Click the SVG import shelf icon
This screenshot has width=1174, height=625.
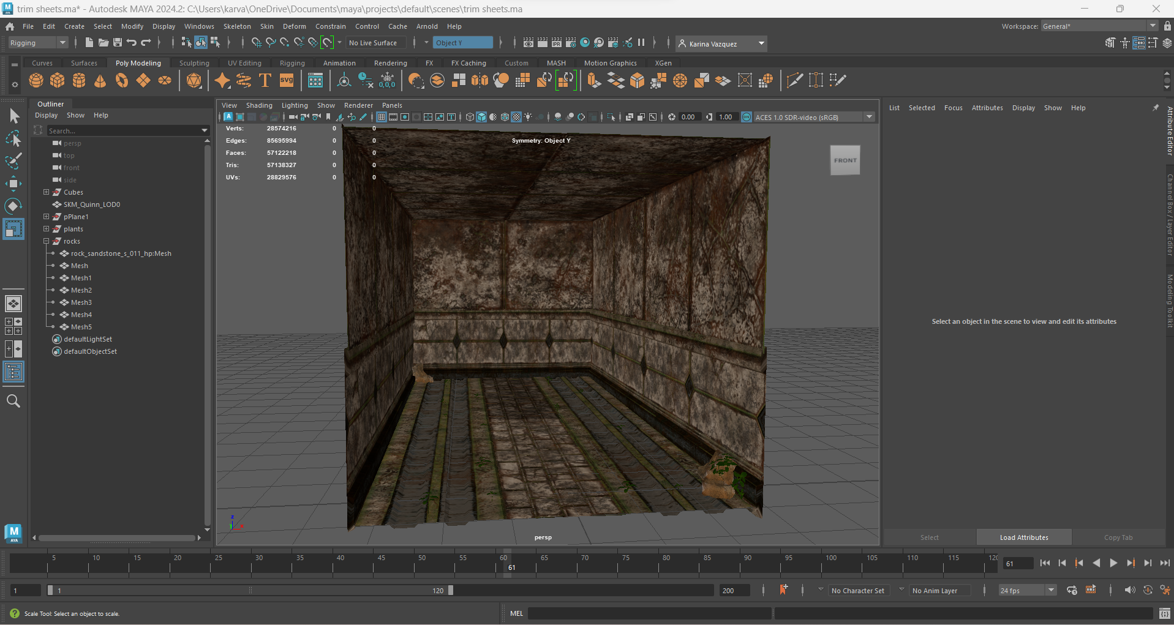click(287, 81)
